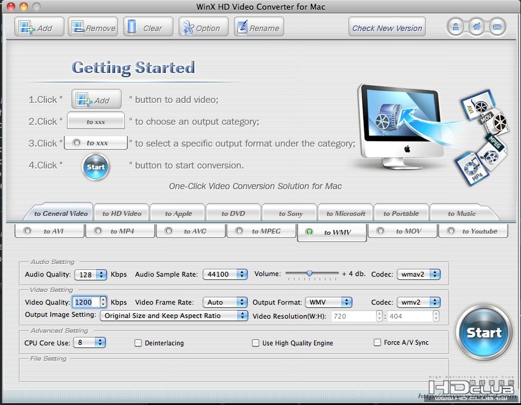Open the video Codec wmv2 dropdown

point(419,302)
